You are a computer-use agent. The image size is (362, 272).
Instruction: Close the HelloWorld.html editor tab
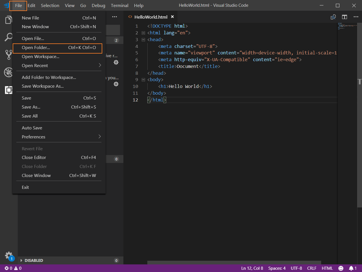(172, 17)
